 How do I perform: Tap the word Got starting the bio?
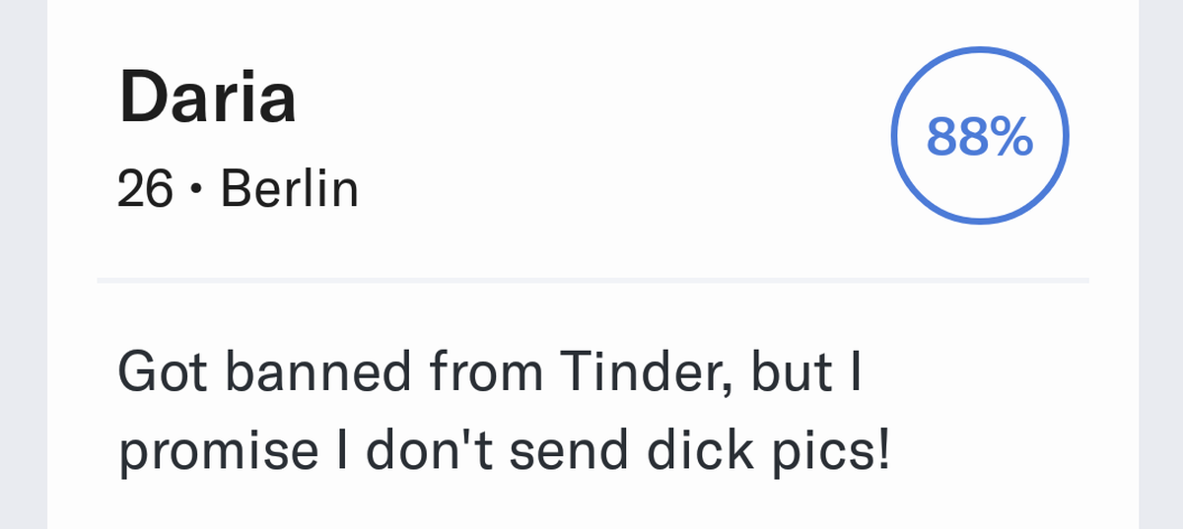pos(167,374)
